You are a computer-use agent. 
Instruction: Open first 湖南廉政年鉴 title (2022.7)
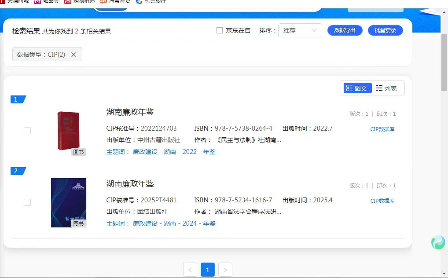pos(130,112)
